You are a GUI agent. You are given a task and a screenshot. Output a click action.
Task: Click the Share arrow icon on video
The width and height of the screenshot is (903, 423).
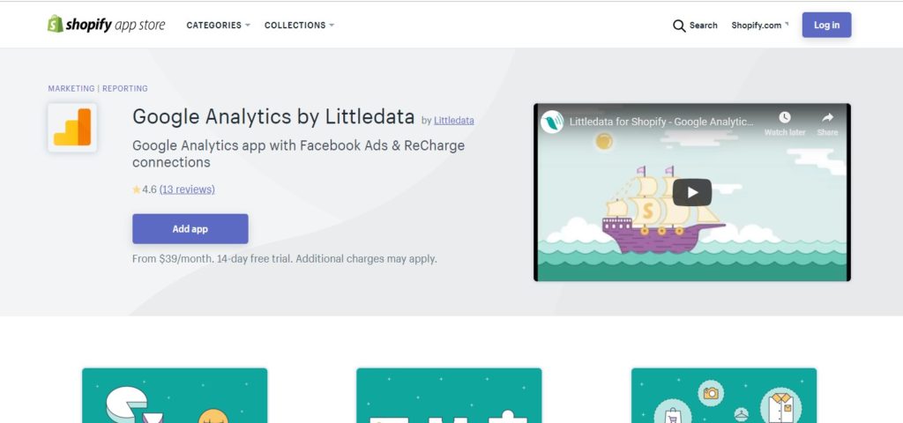(x=827, y=117)
